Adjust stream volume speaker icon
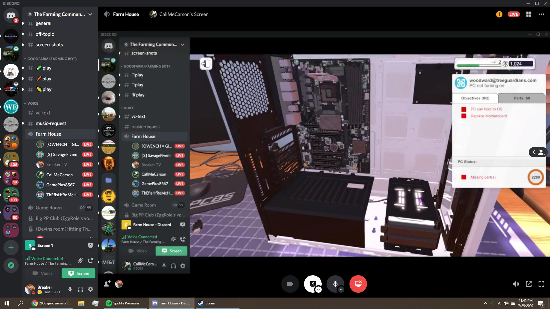Screen dimensions: 550x309 (516, 284)
